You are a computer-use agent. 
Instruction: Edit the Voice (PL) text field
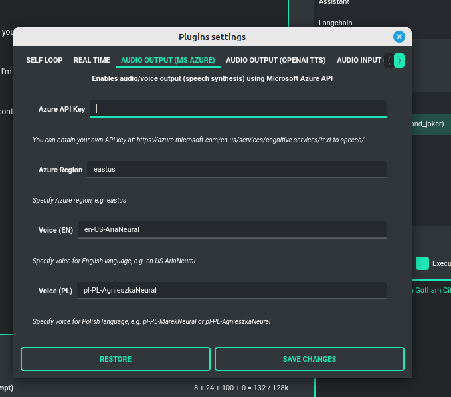click(231, 290)
